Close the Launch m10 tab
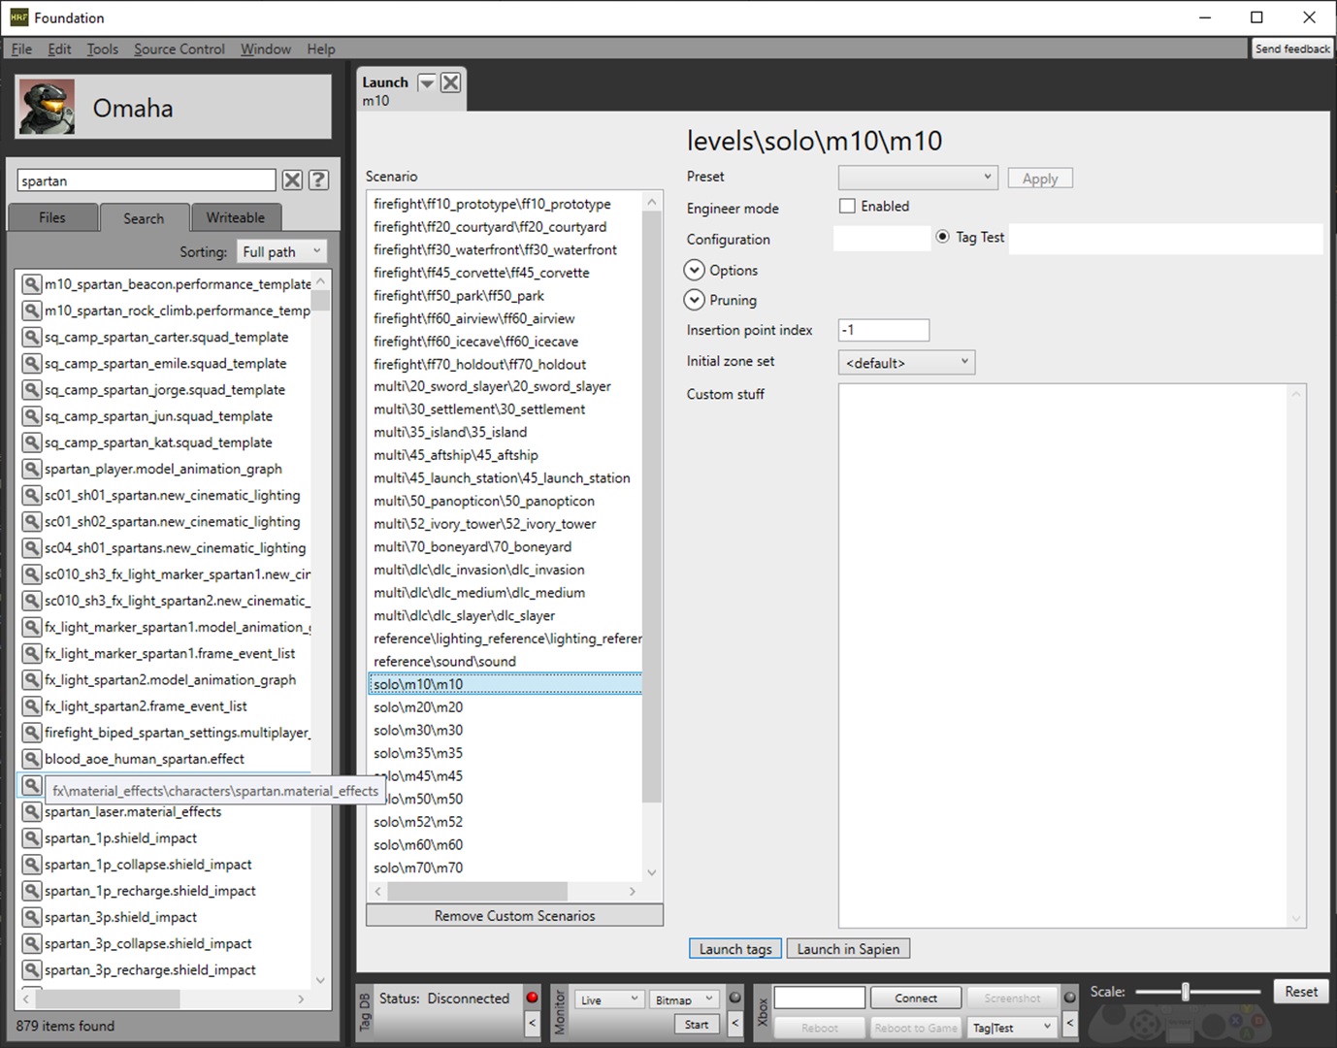 pos(450,82)
